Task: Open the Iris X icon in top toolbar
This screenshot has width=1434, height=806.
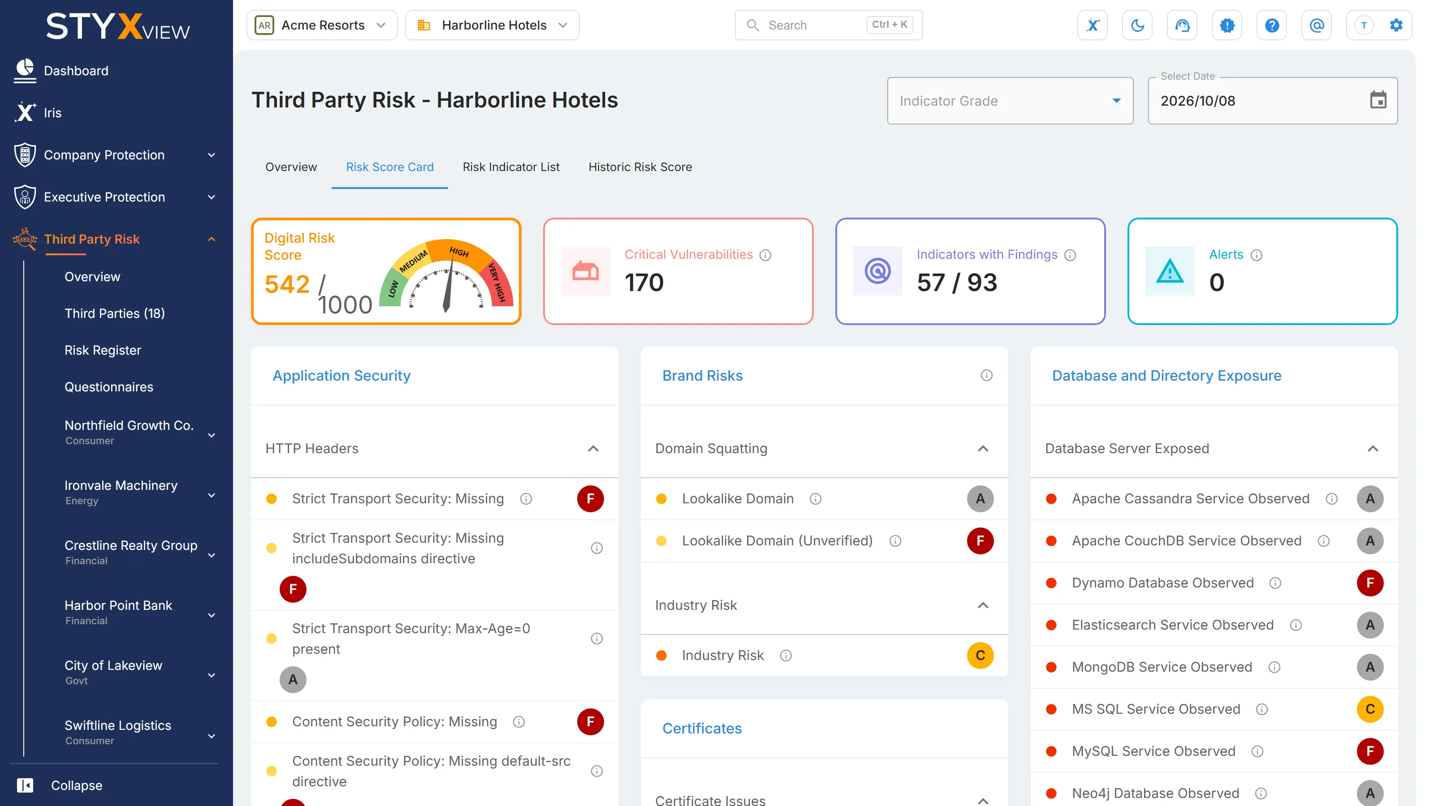Action: (1092, 25)
